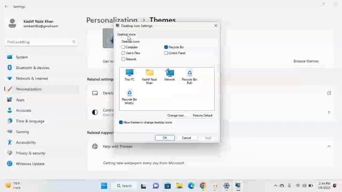Check the Control Panel checkbox
The width and height of the screenshot is (342, 192).
point(166,53)
